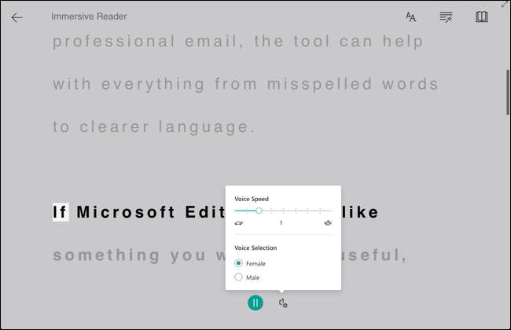This screenshot has height=330, width=511.
Task: Click the Voice Speed slider handle
Action: click(259, 211)
